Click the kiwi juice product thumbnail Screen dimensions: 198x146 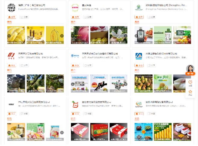pos(162,83)
